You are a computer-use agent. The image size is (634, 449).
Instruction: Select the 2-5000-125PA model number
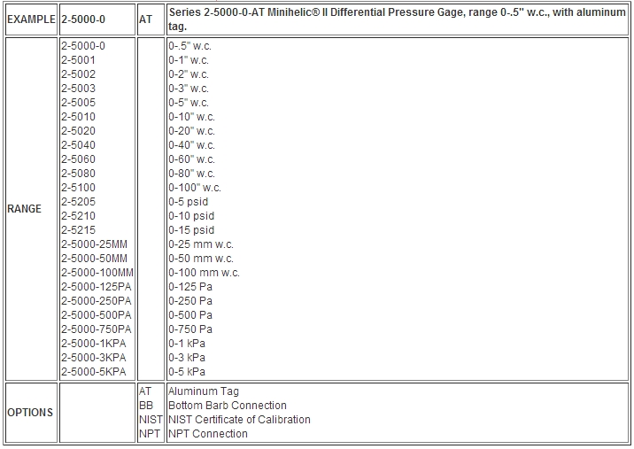pos(97,287)
